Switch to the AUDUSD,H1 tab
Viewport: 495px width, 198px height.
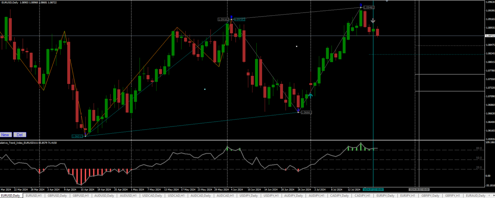[128, 196]
